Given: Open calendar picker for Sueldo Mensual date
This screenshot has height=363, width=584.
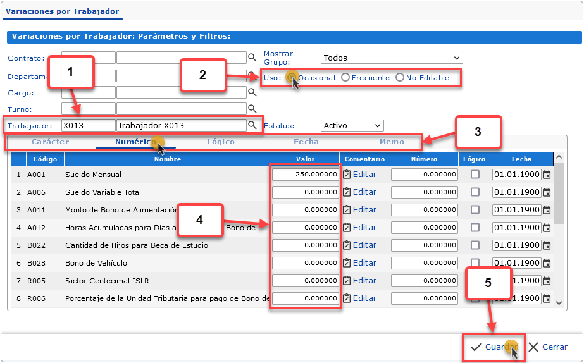Looking at the screenshot, I should [547, 175].
